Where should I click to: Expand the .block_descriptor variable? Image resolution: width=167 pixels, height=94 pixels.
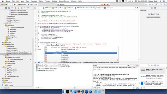point(35,65)
